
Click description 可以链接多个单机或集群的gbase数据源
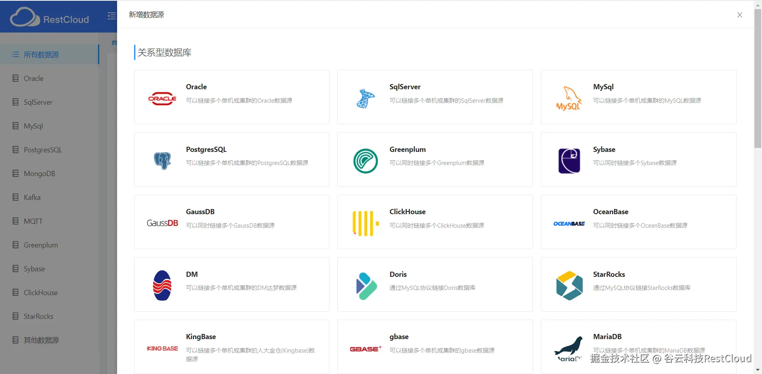tap(442, 351)
